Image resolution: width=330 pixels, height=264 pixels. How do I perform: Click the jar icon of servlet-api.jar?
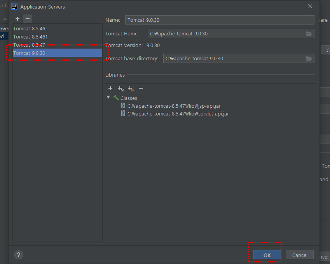coord(123,113)
